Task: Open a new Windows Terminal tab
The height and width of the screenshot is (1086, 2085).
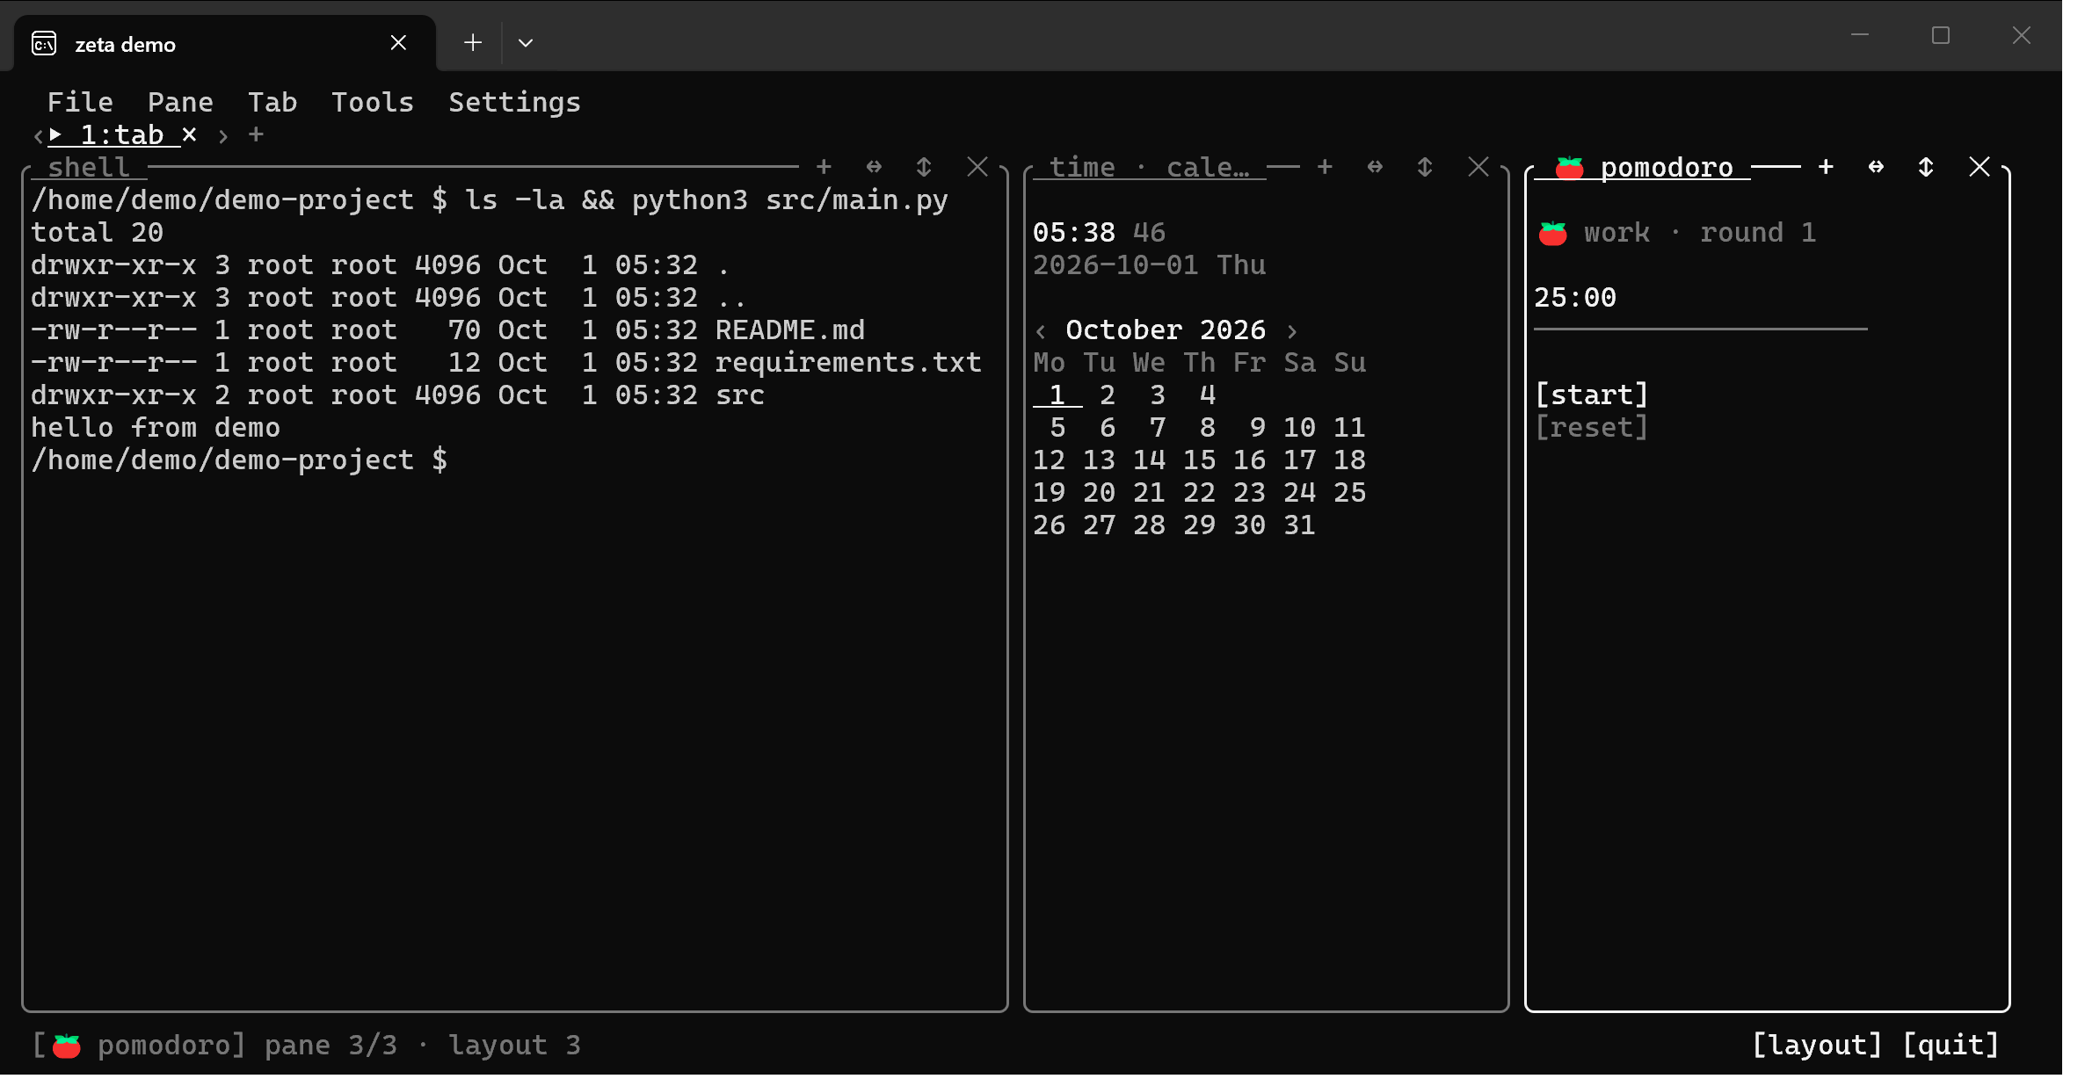Action: [x=473, y=43]
